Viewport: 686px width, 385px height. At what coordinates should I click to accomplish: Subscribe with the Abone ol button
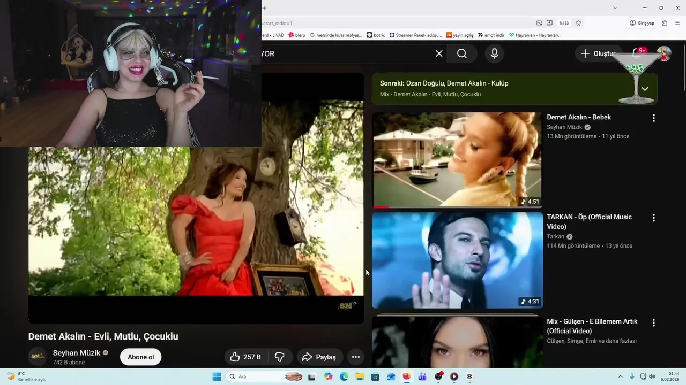tap(141, 357)
